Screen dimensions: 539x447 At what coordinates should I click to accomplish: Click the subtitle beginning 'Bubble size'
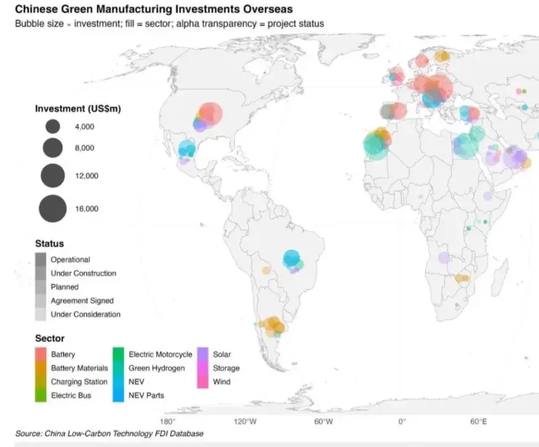point(169,24)
